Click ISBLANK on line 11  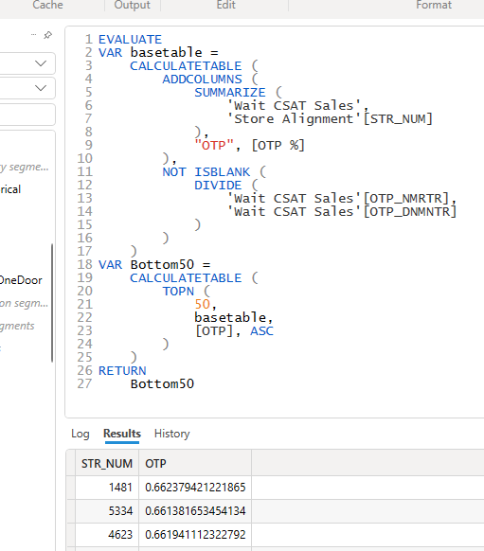click(x=223, y=172)
